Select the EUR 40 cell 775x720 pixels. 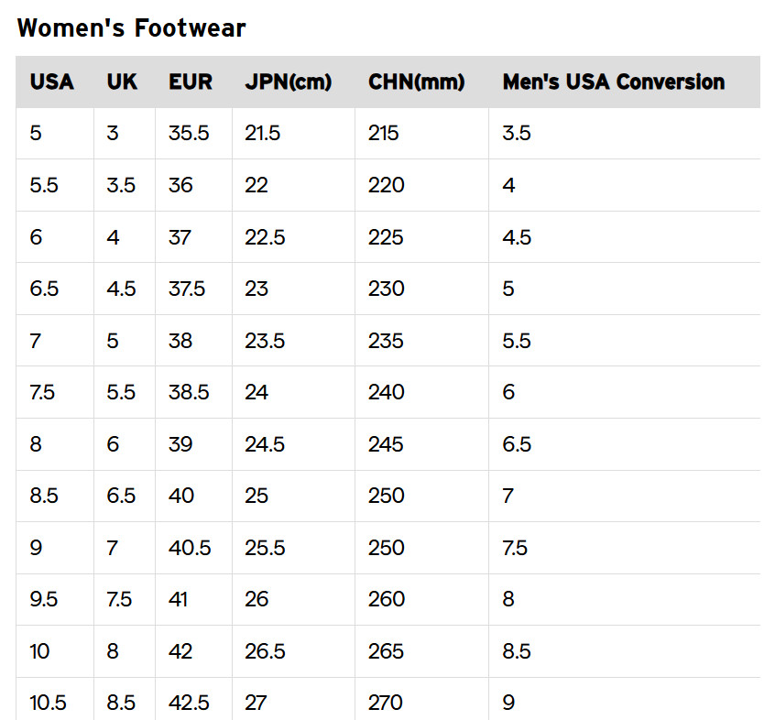pos(181,496)
